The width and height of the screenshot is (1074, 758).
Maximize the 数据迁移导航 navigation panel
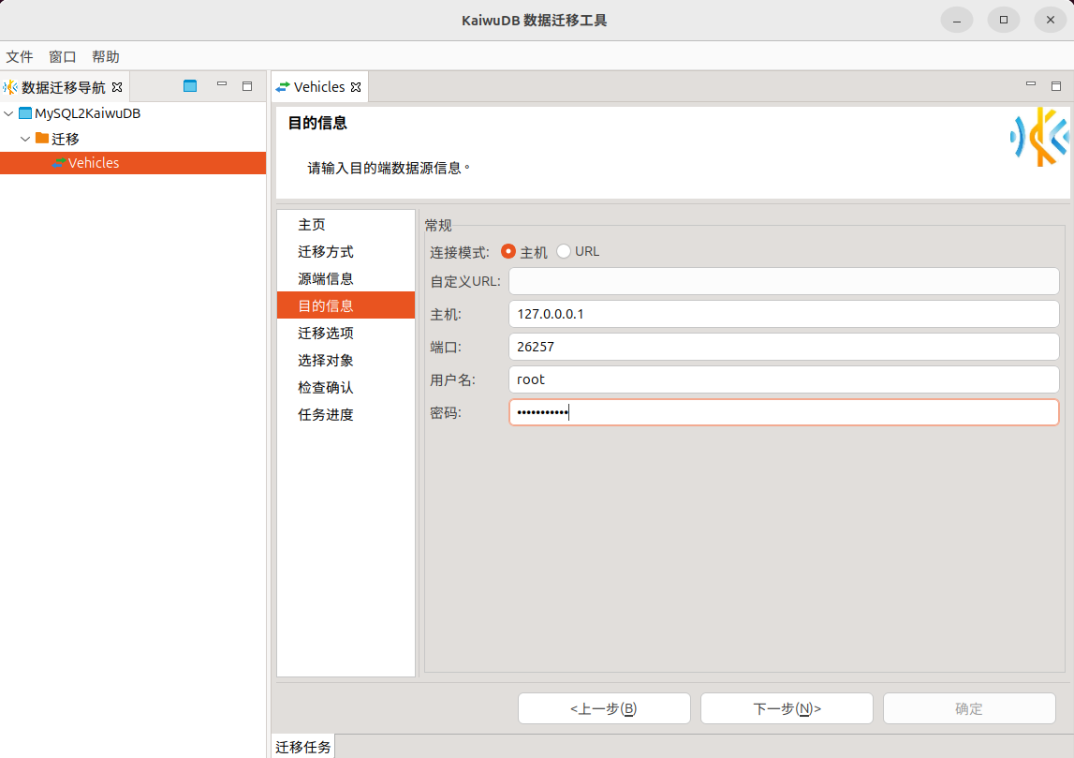point(247,86)
